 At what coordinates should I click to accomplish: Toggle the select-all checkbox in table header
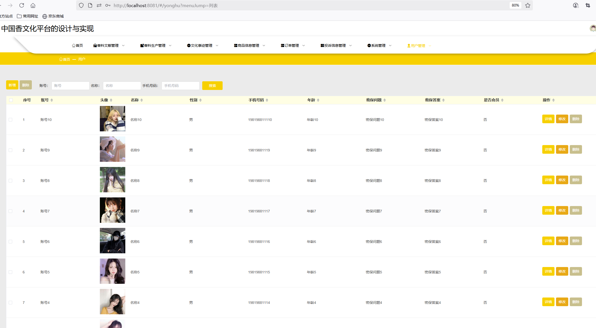click(11, 100)
